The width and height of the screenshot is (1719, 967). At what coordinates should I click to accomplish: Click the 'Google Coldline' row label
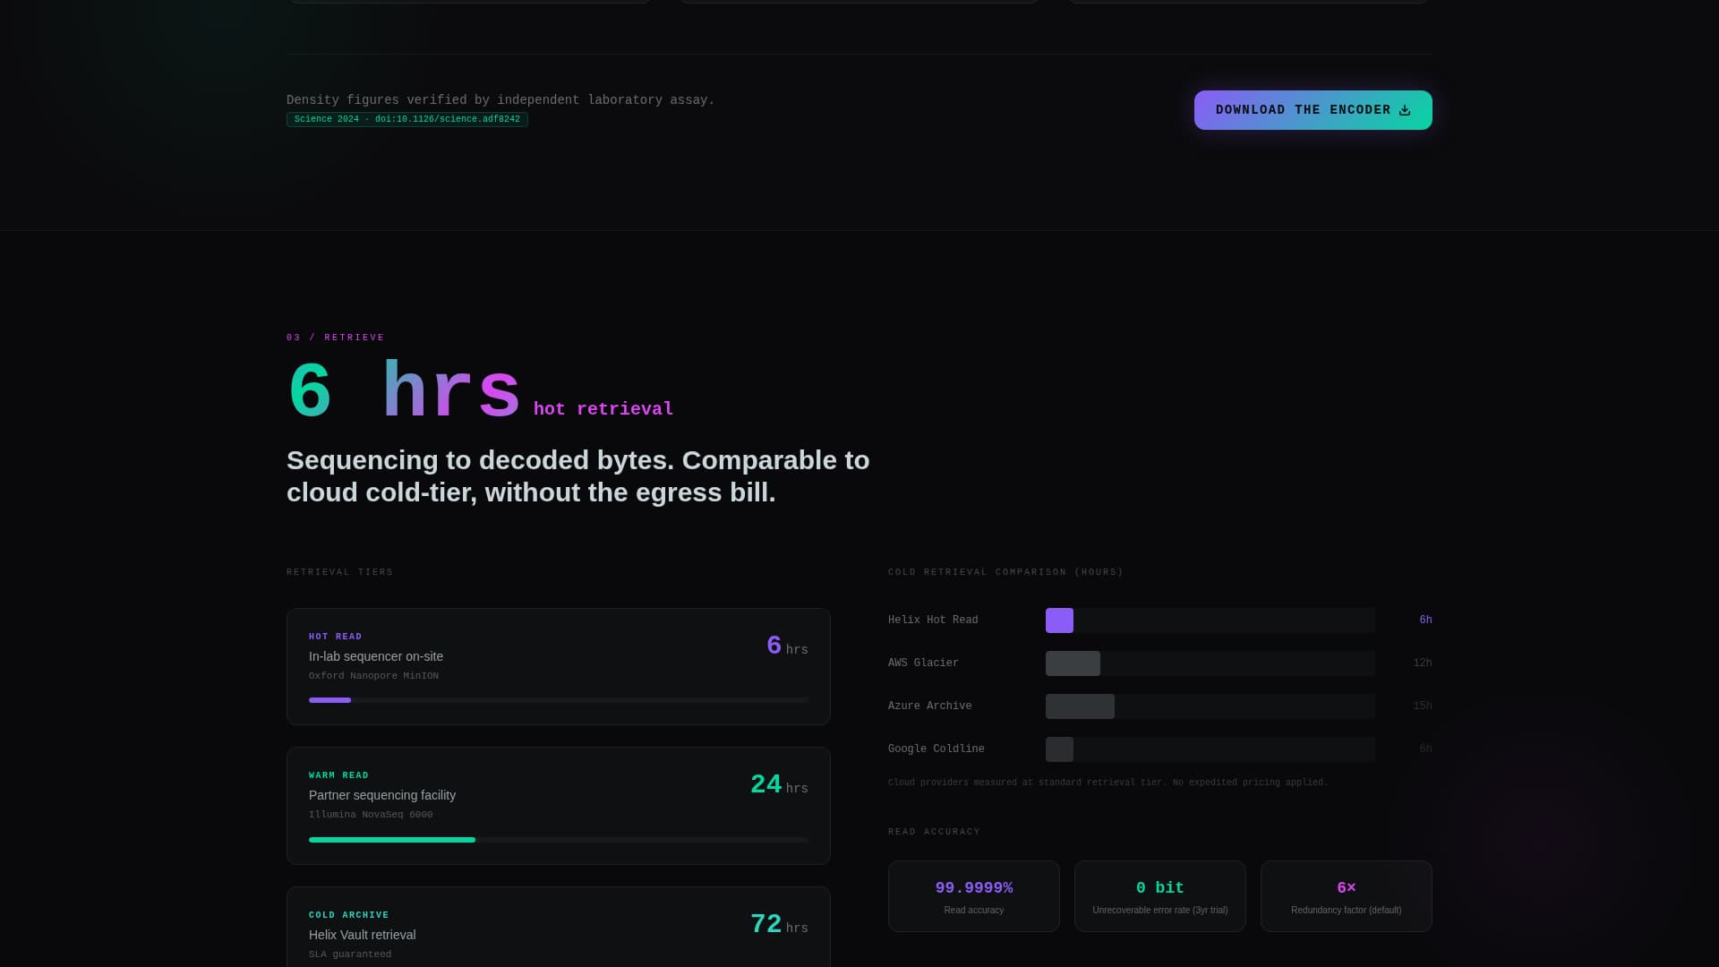936,749
